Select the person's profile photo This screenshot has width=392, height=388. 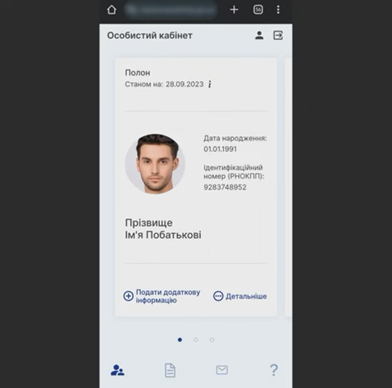(x=155, y=164)
